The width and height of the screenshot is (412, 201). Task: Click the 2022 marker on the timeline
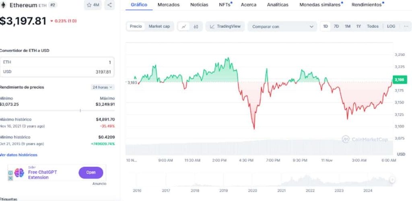pos(310,191)
